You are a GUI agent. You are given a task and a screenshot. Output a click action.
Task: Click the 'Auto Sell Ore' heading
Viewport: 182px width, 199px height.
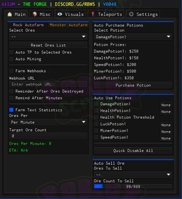pyautogui.click(x=109, y=163)
